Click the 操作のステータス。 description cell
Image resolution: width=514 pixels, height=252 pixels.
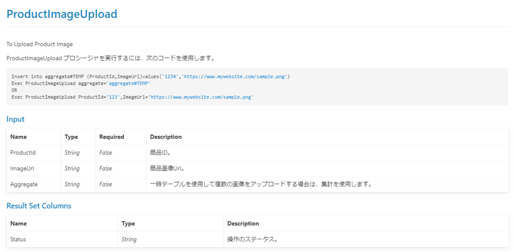pos(252,240)
